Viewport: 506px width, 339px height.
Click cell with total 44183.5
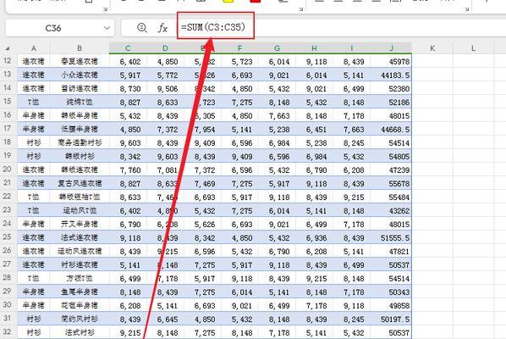pos(391,75)
